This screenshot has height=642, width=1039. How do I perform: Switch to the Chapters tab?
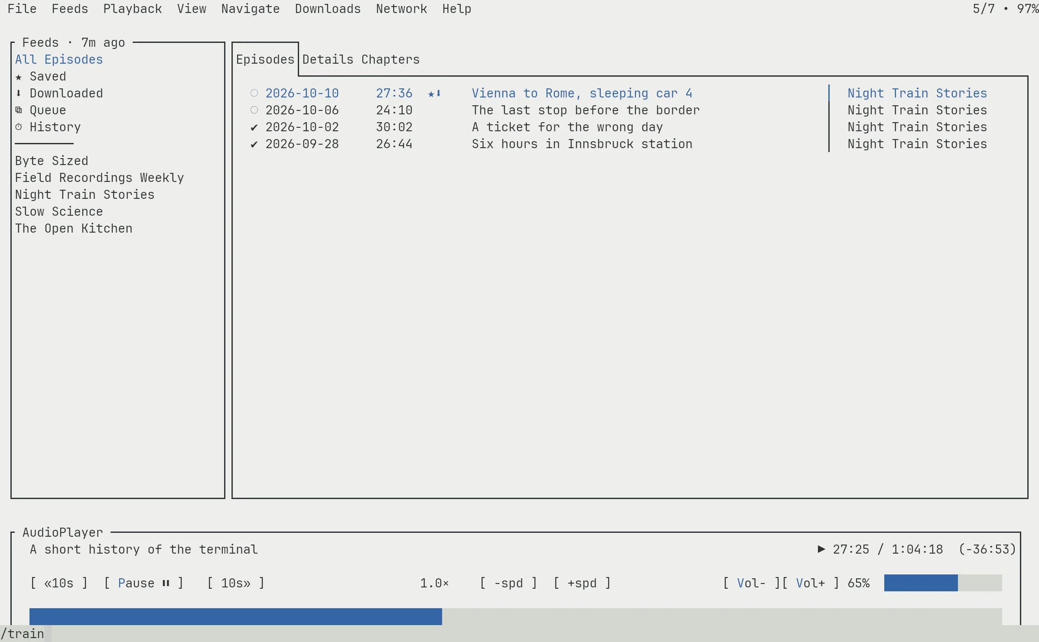pos(391,59)
